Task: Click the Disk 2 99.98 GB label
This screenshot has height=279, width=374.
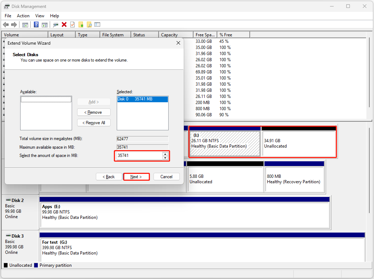Action: pyautogui.click(x=13, y=211)
